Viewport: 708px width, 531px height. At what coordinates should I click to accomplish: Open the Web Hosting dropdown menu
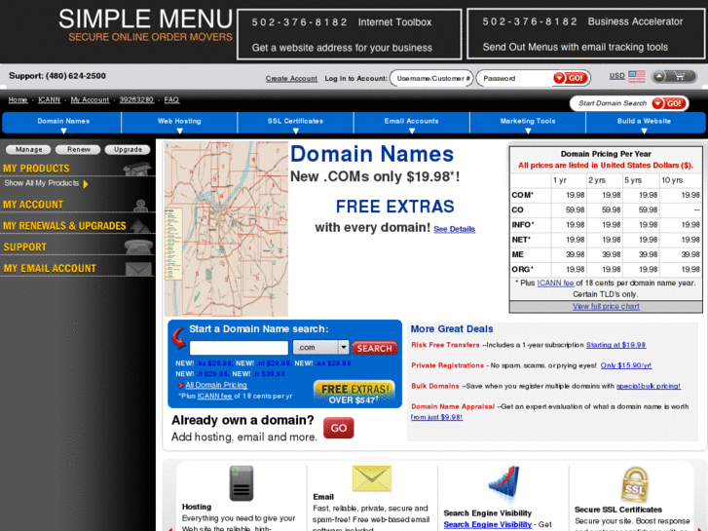point(179,123)
